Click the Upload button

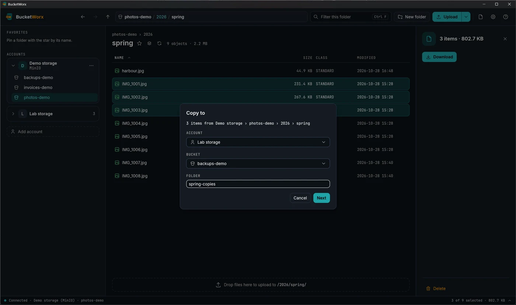(447, 17)
